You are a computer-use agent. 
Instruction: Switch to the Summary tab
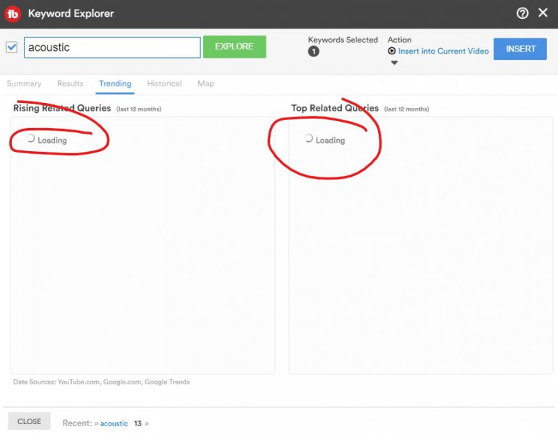pyautogui.click(x=24, y=84)
